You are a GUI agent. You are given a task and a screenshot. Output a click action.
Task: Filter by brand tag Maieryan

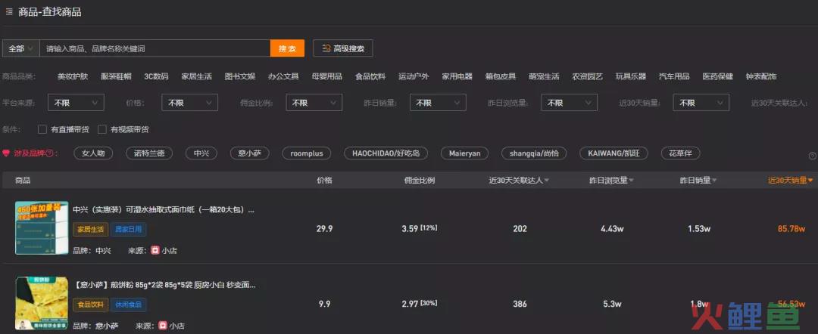(464, 153)
